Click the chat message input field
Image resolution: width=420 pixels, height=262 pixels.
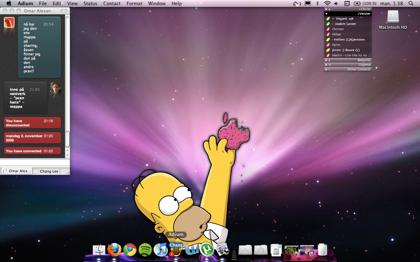pos(35,162)
